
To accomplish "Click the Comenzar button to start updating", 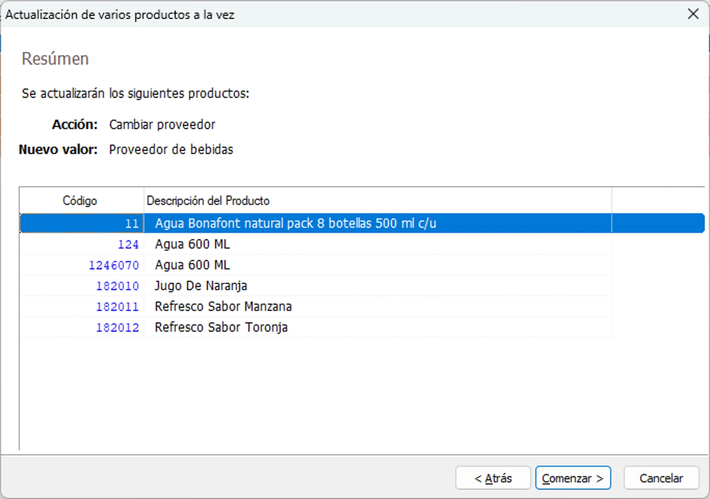I will [x=572, y=478].
